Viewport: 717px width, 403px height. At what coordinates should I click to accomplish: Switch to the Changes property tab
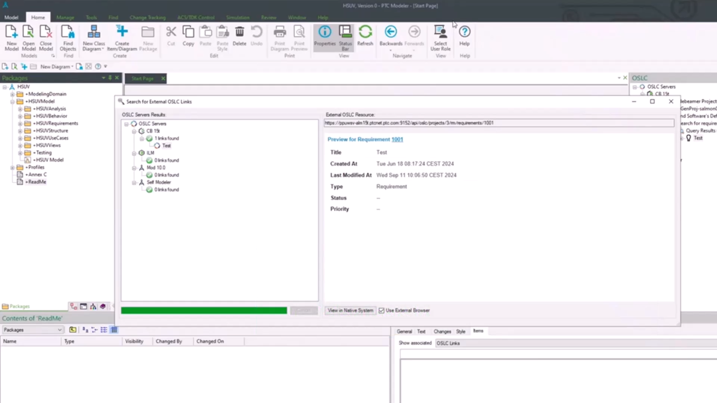click(x=442, y=331)
